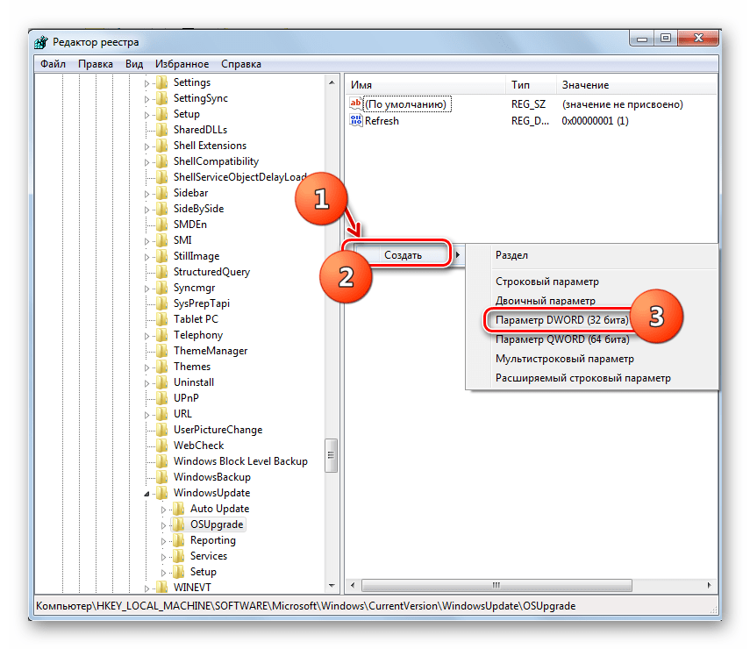This screenshot has width=750, height=649.
Task: Expand the Reporting subkey node
Action: 163,541
